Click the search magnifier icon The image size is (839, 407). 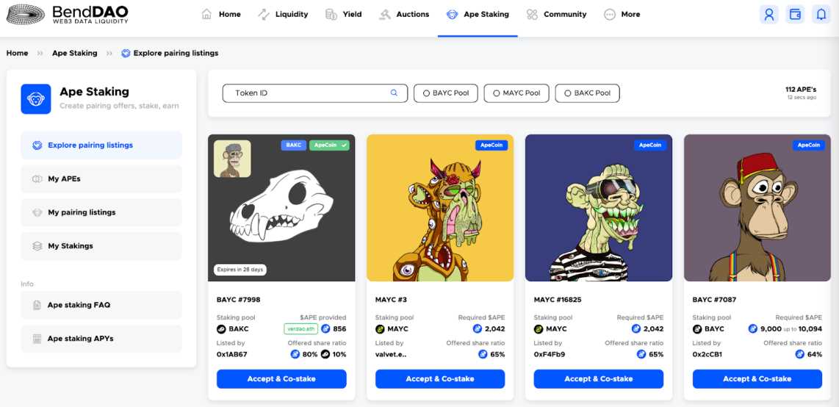click(394, 93)
